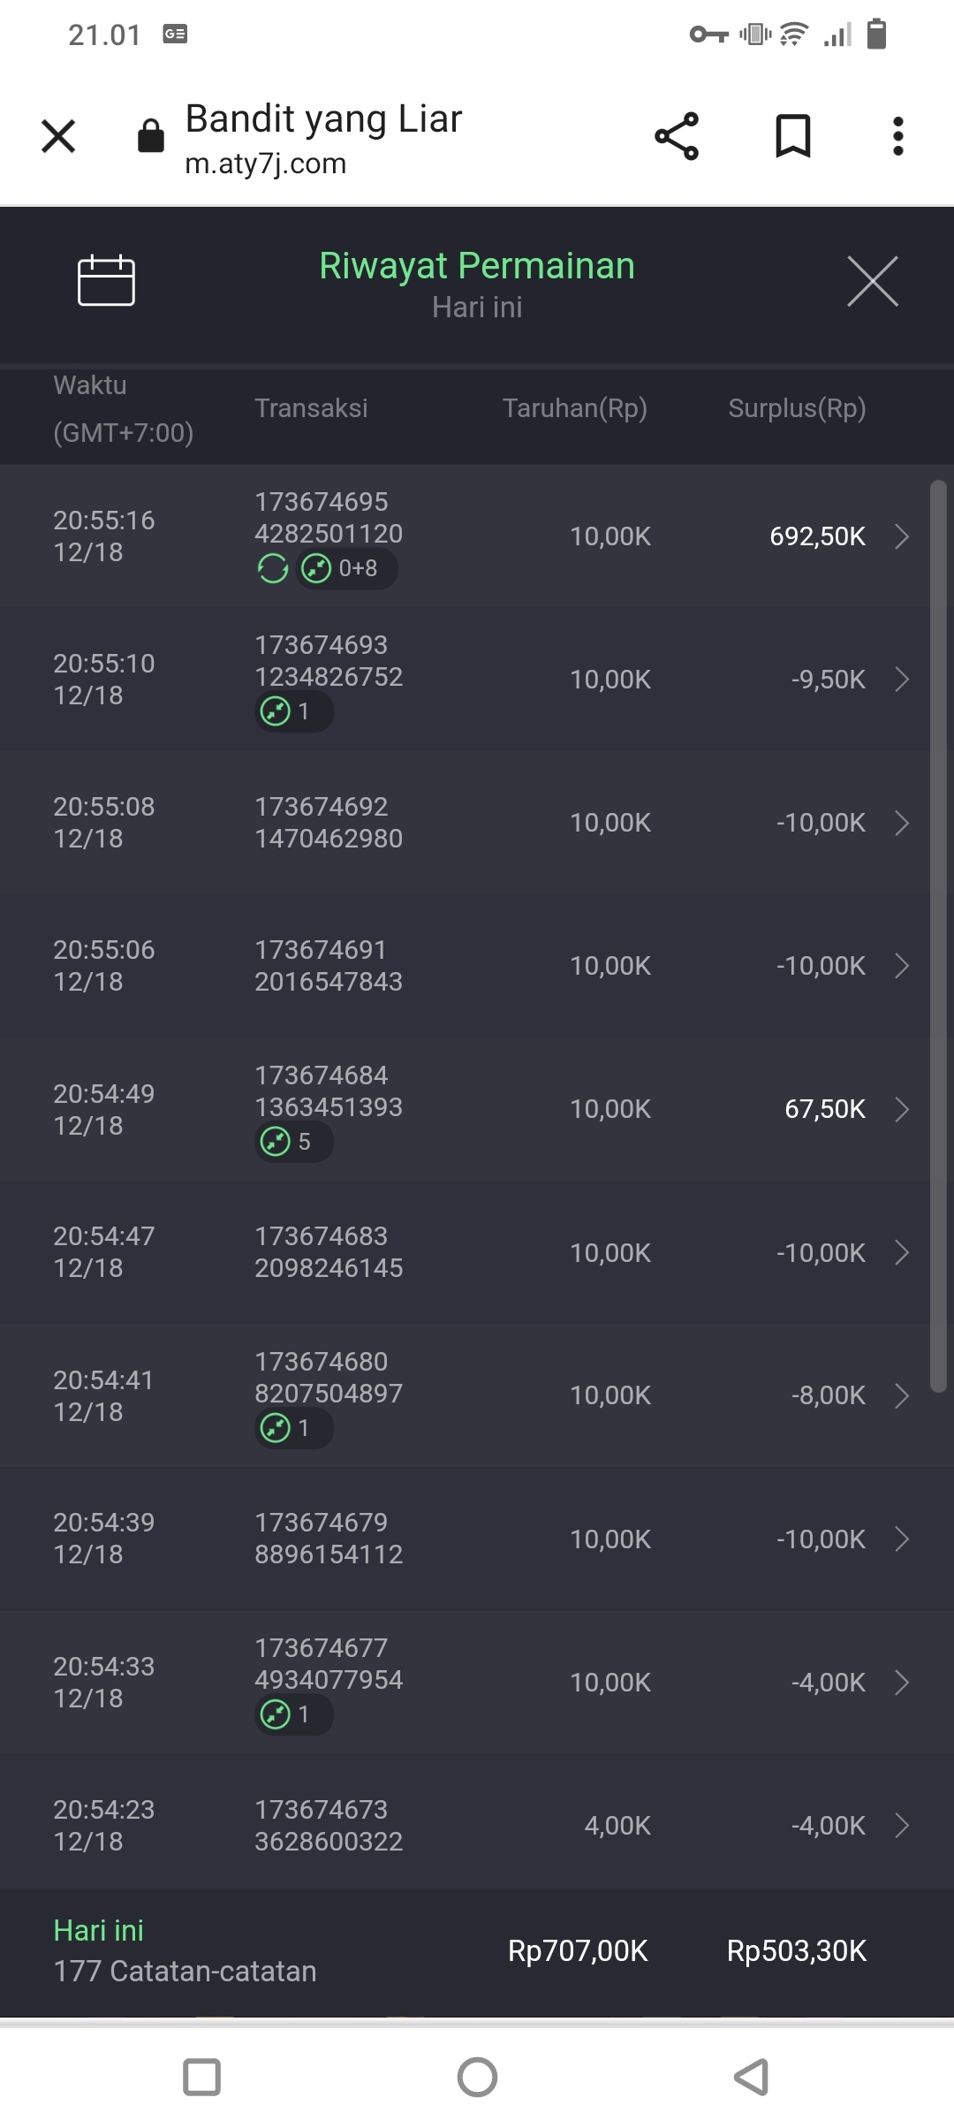Open details chevron for 67,50K surplus row

click(x=902, y=1109)
